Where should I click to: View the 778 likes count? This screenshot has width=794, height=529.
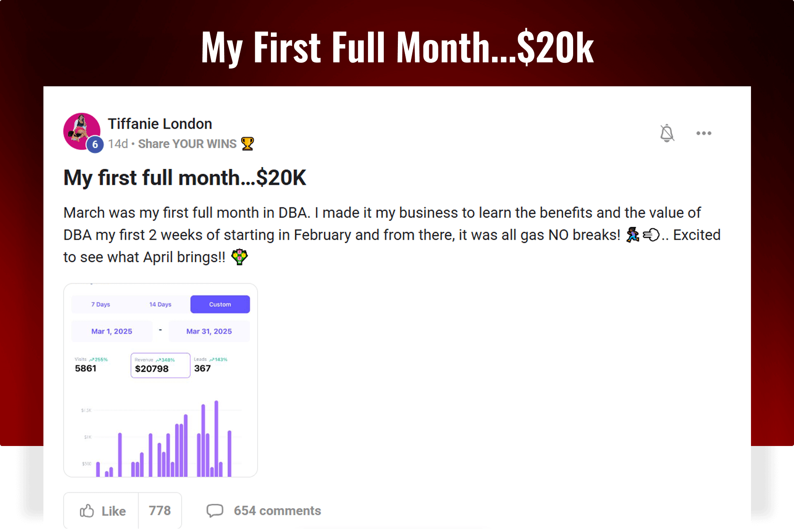160,511
